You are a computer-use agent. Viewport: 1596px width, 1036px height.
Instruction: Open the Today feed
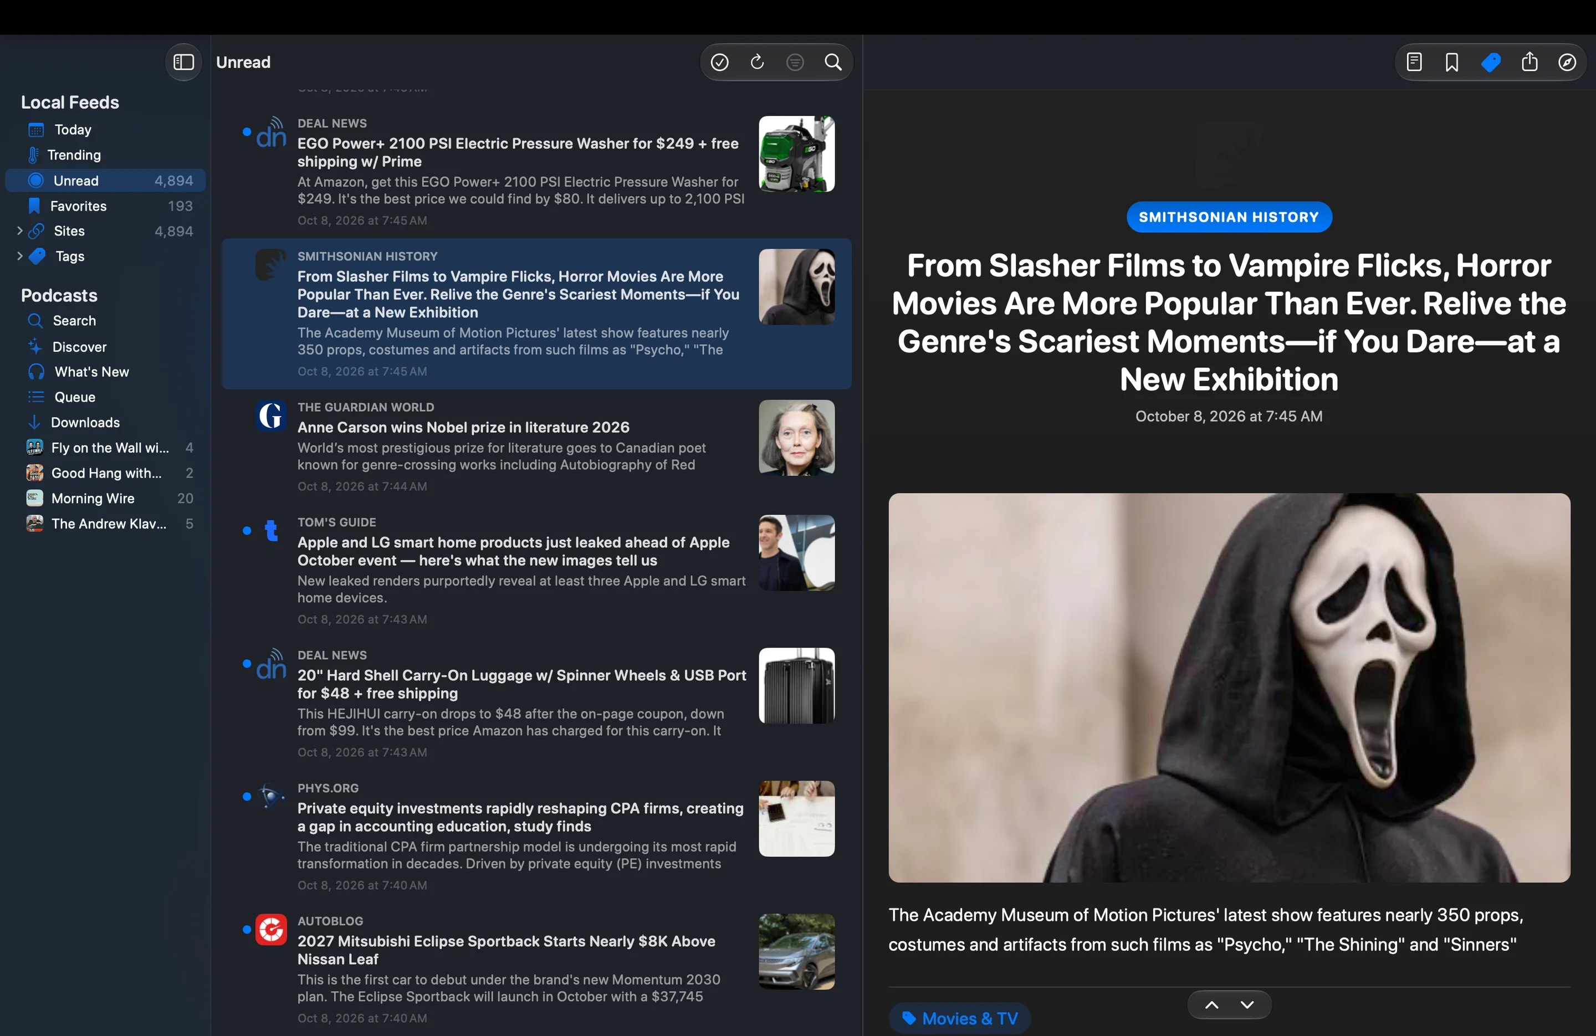point(105,130)
